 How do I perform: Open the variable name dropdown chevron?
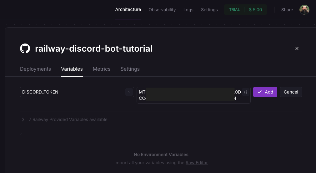129,92
